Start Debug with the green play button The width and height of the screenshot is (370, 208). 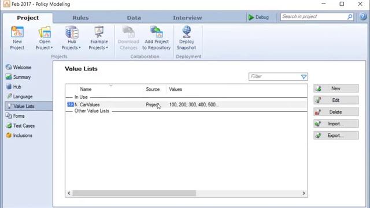coord(258,17)
